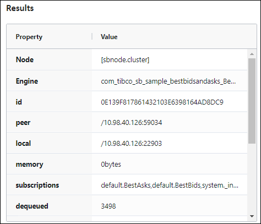Image resolution: width=261 pixels, height=224 pixels.
Task: Select the dequeued property cell
Action: [49, 206]
